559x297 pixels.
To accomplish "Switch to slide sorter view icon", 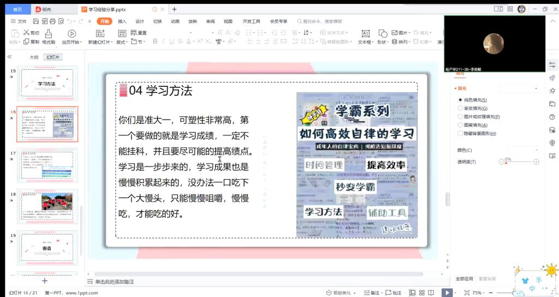I will (422, 293).
